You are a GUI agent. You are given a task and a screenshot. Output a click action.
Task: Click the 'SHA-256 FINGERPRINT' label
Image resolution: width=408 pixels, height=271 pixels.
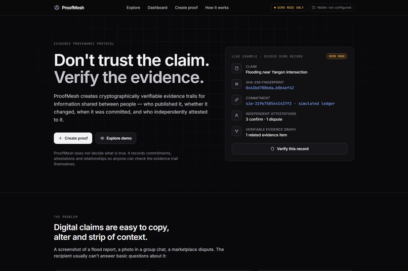tap(265, 82)
